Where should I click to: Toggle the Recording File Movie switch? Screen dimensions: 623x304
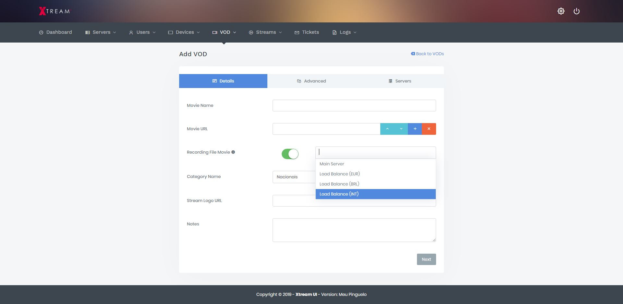click(x=290, y=154)
